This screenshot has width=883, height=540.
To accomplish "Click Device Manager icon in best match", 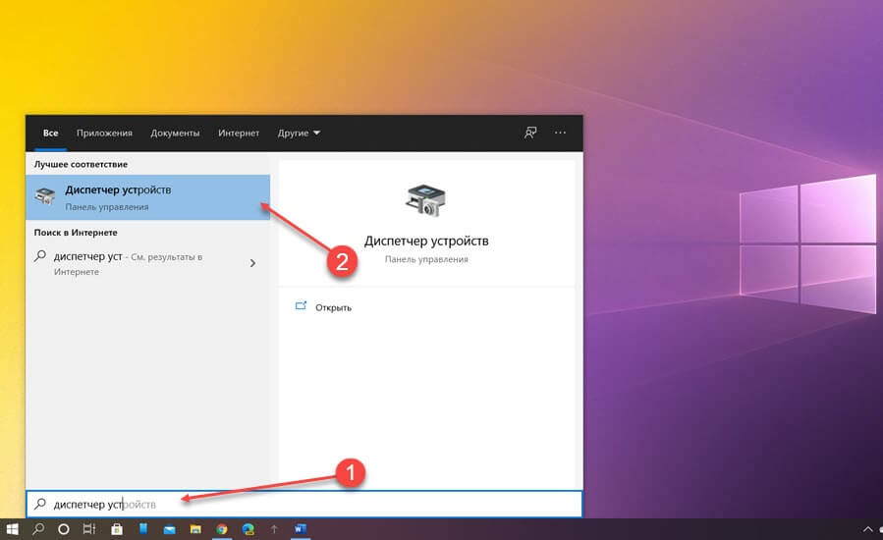I will 45,196.
